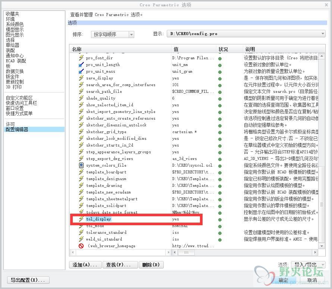Click the screen icon beside system_colors_file
The width and height of the screenshot is (332, 289).
[x=81, y=165]
